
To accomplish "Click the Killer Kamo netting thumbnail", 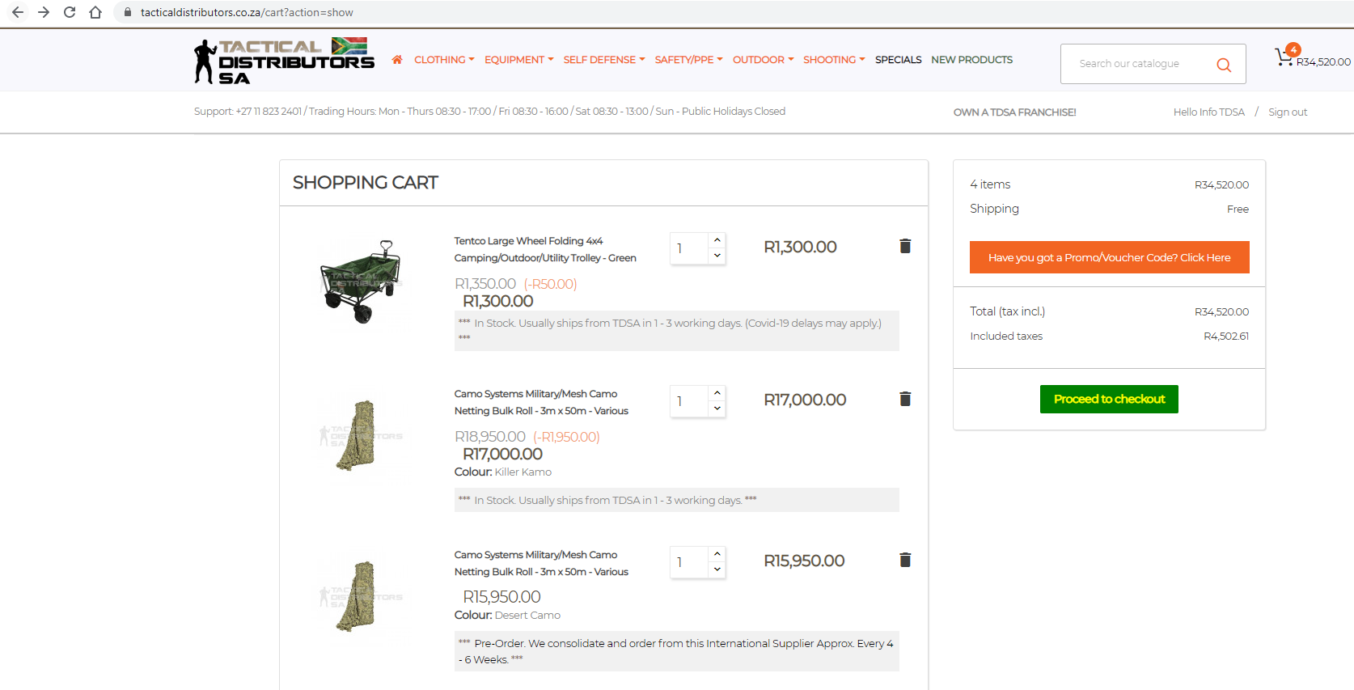I will pyautogui.click(x=360, y=435).
